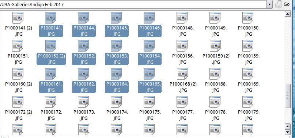Click the P1000169.JPG filename label
Screen dimensions: 295x138
[249, 87]
